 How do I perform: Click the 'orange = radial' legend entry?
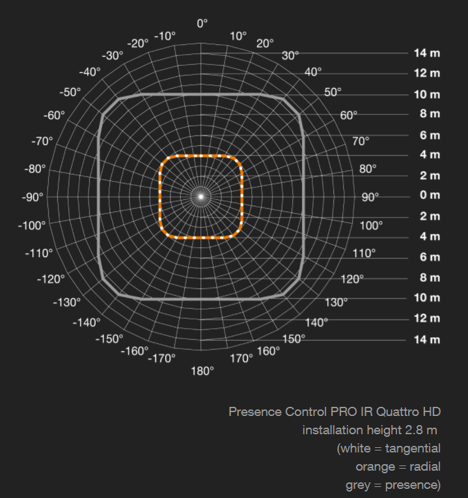398,466
